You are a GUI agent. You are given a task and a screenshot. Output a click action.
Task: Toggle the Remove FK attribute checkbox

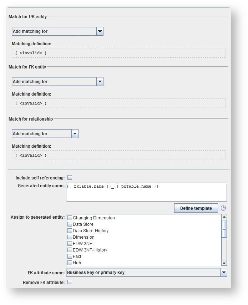pos(70,282)
